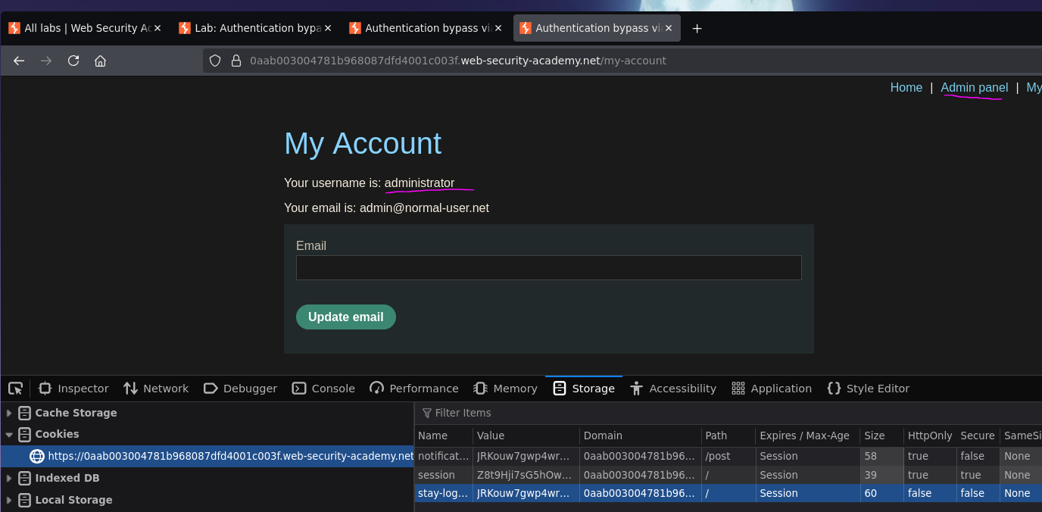Select the /post path cell

point(728,456)
